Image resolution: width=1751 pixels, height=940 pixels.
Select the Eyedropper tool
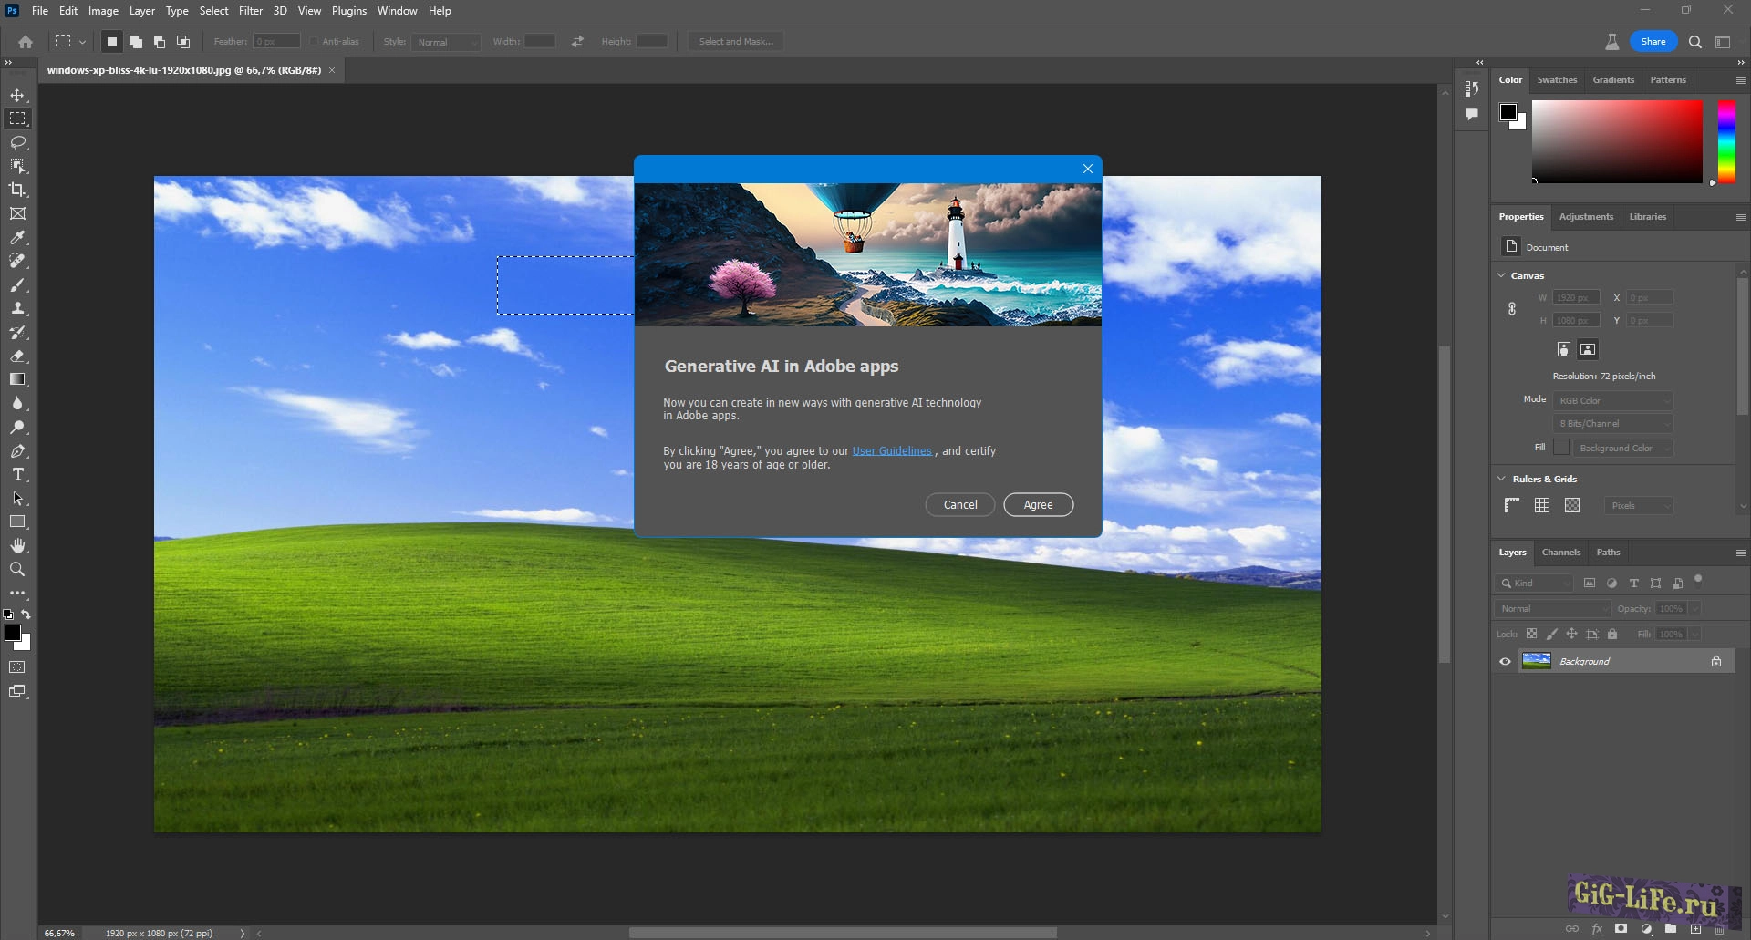click(17, 238)
